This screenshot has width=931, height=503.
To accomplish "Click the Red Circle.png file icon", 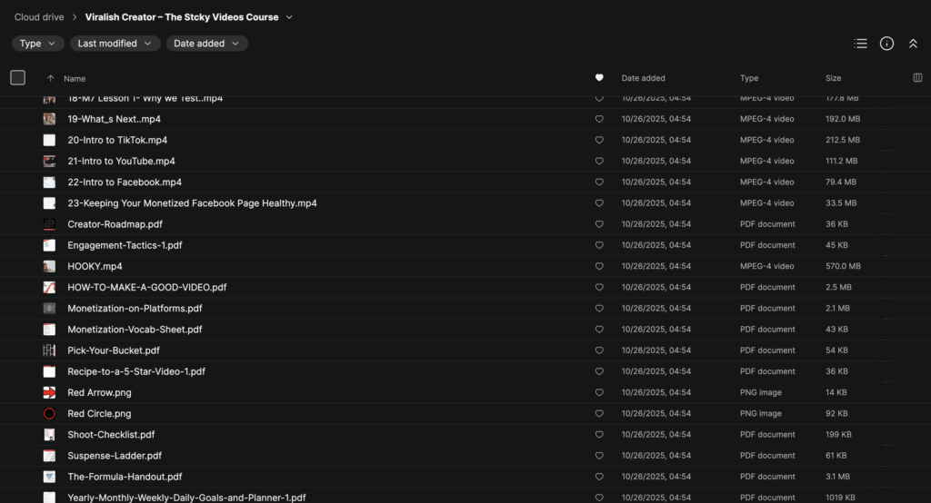I will coord(49,414).
